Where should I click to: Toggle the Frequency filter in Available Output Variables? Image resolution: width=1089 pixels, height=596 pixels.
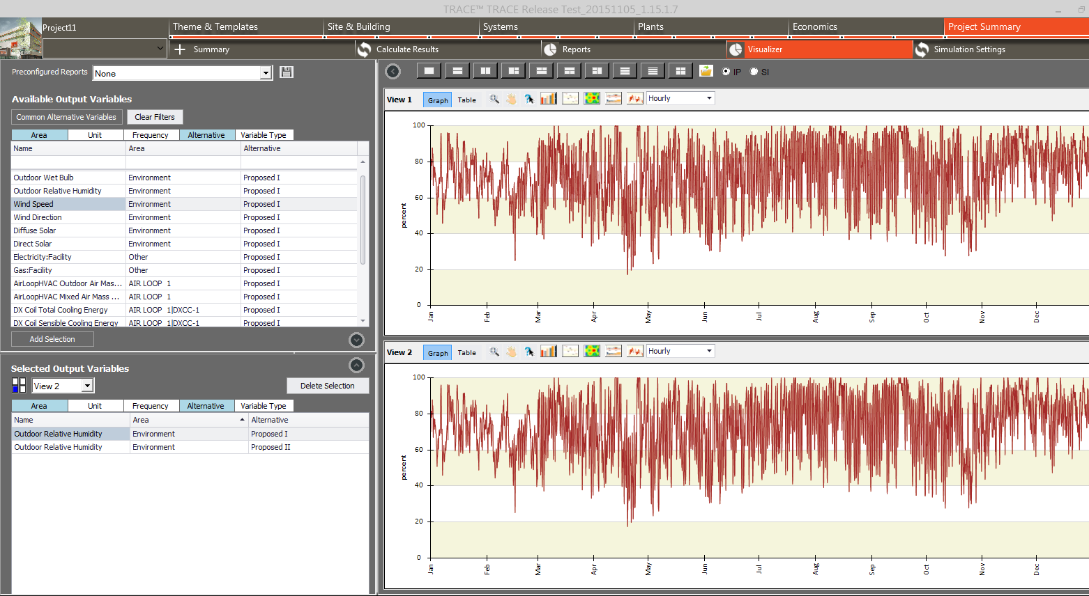coord(151,135)
